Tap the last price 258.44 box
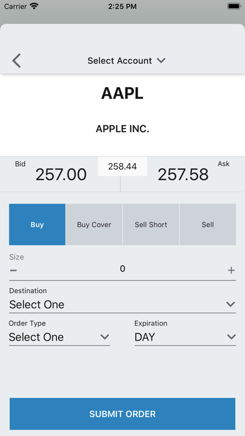The width and height of the screenshot is (245, 436). tap(122, 166)
